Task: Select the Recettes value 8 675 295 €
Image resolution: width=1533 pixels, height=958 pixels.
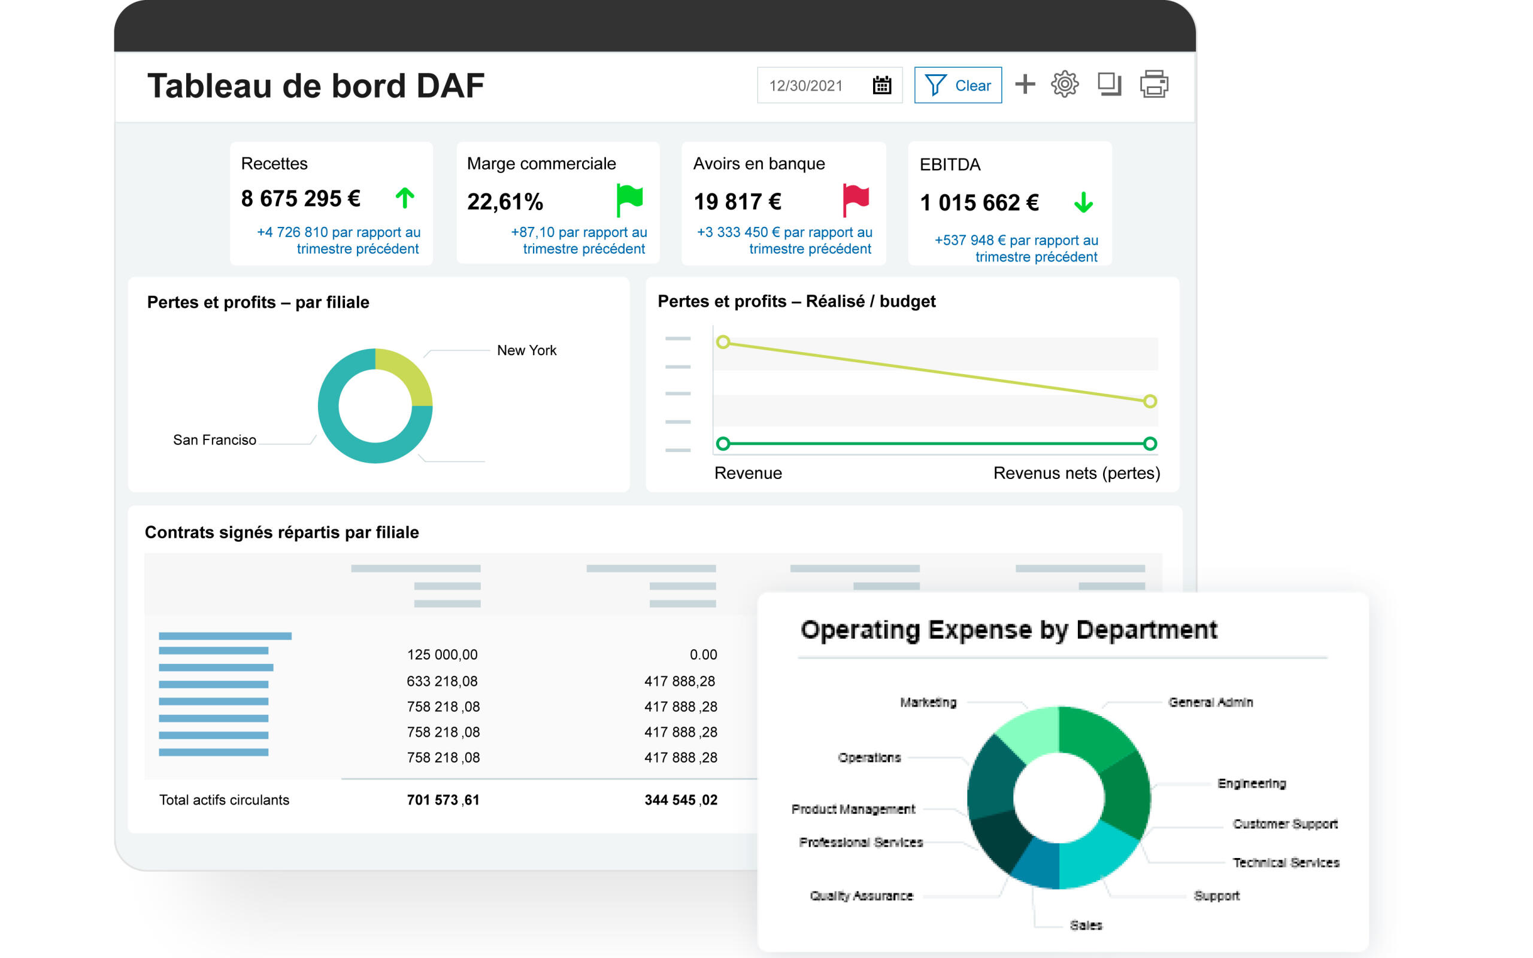Action: [x=301, y=199]
